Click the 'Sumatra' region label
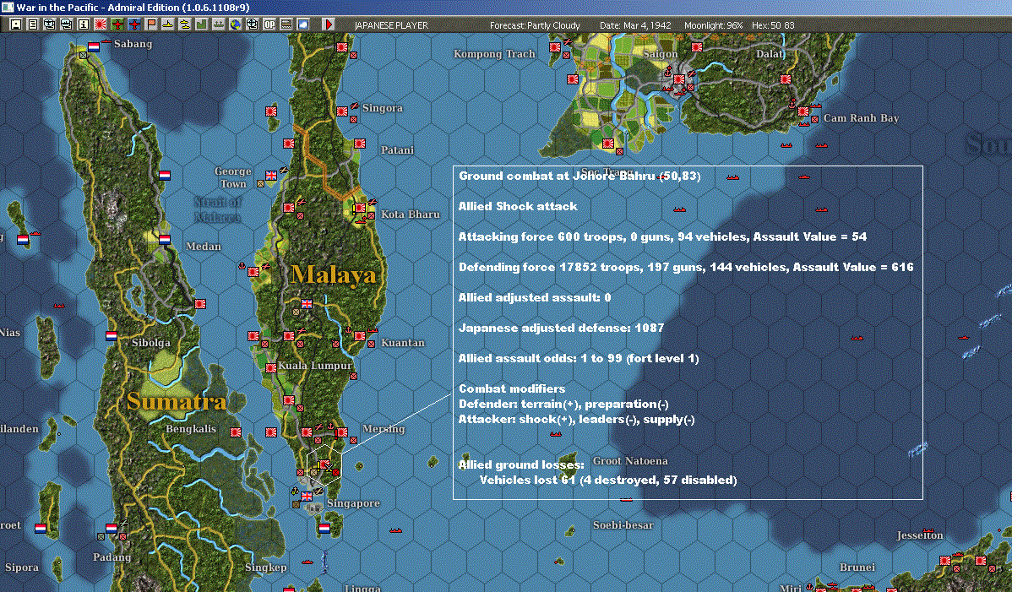This screenshot has width=1012, height=592. (177, 401)
